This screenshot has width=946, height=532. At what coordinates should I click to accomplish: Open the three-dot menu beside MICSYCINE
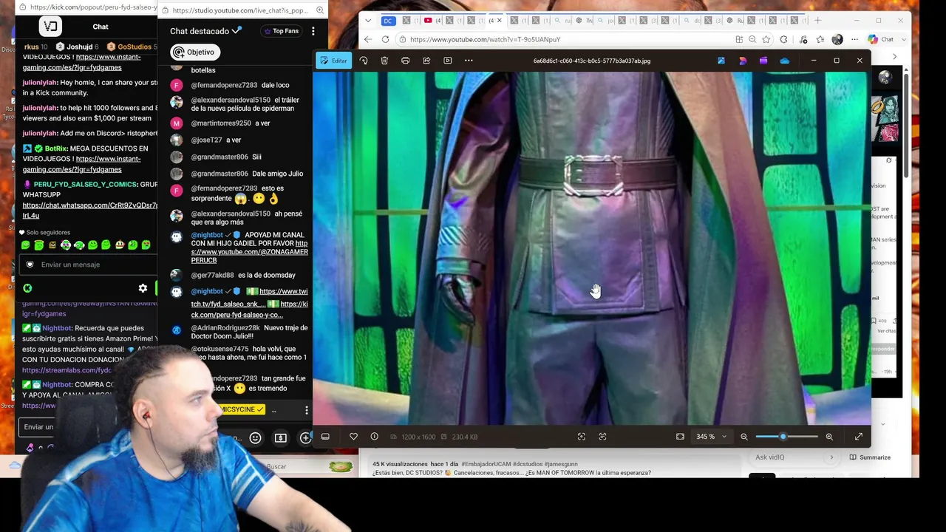(x=307, y=410)
